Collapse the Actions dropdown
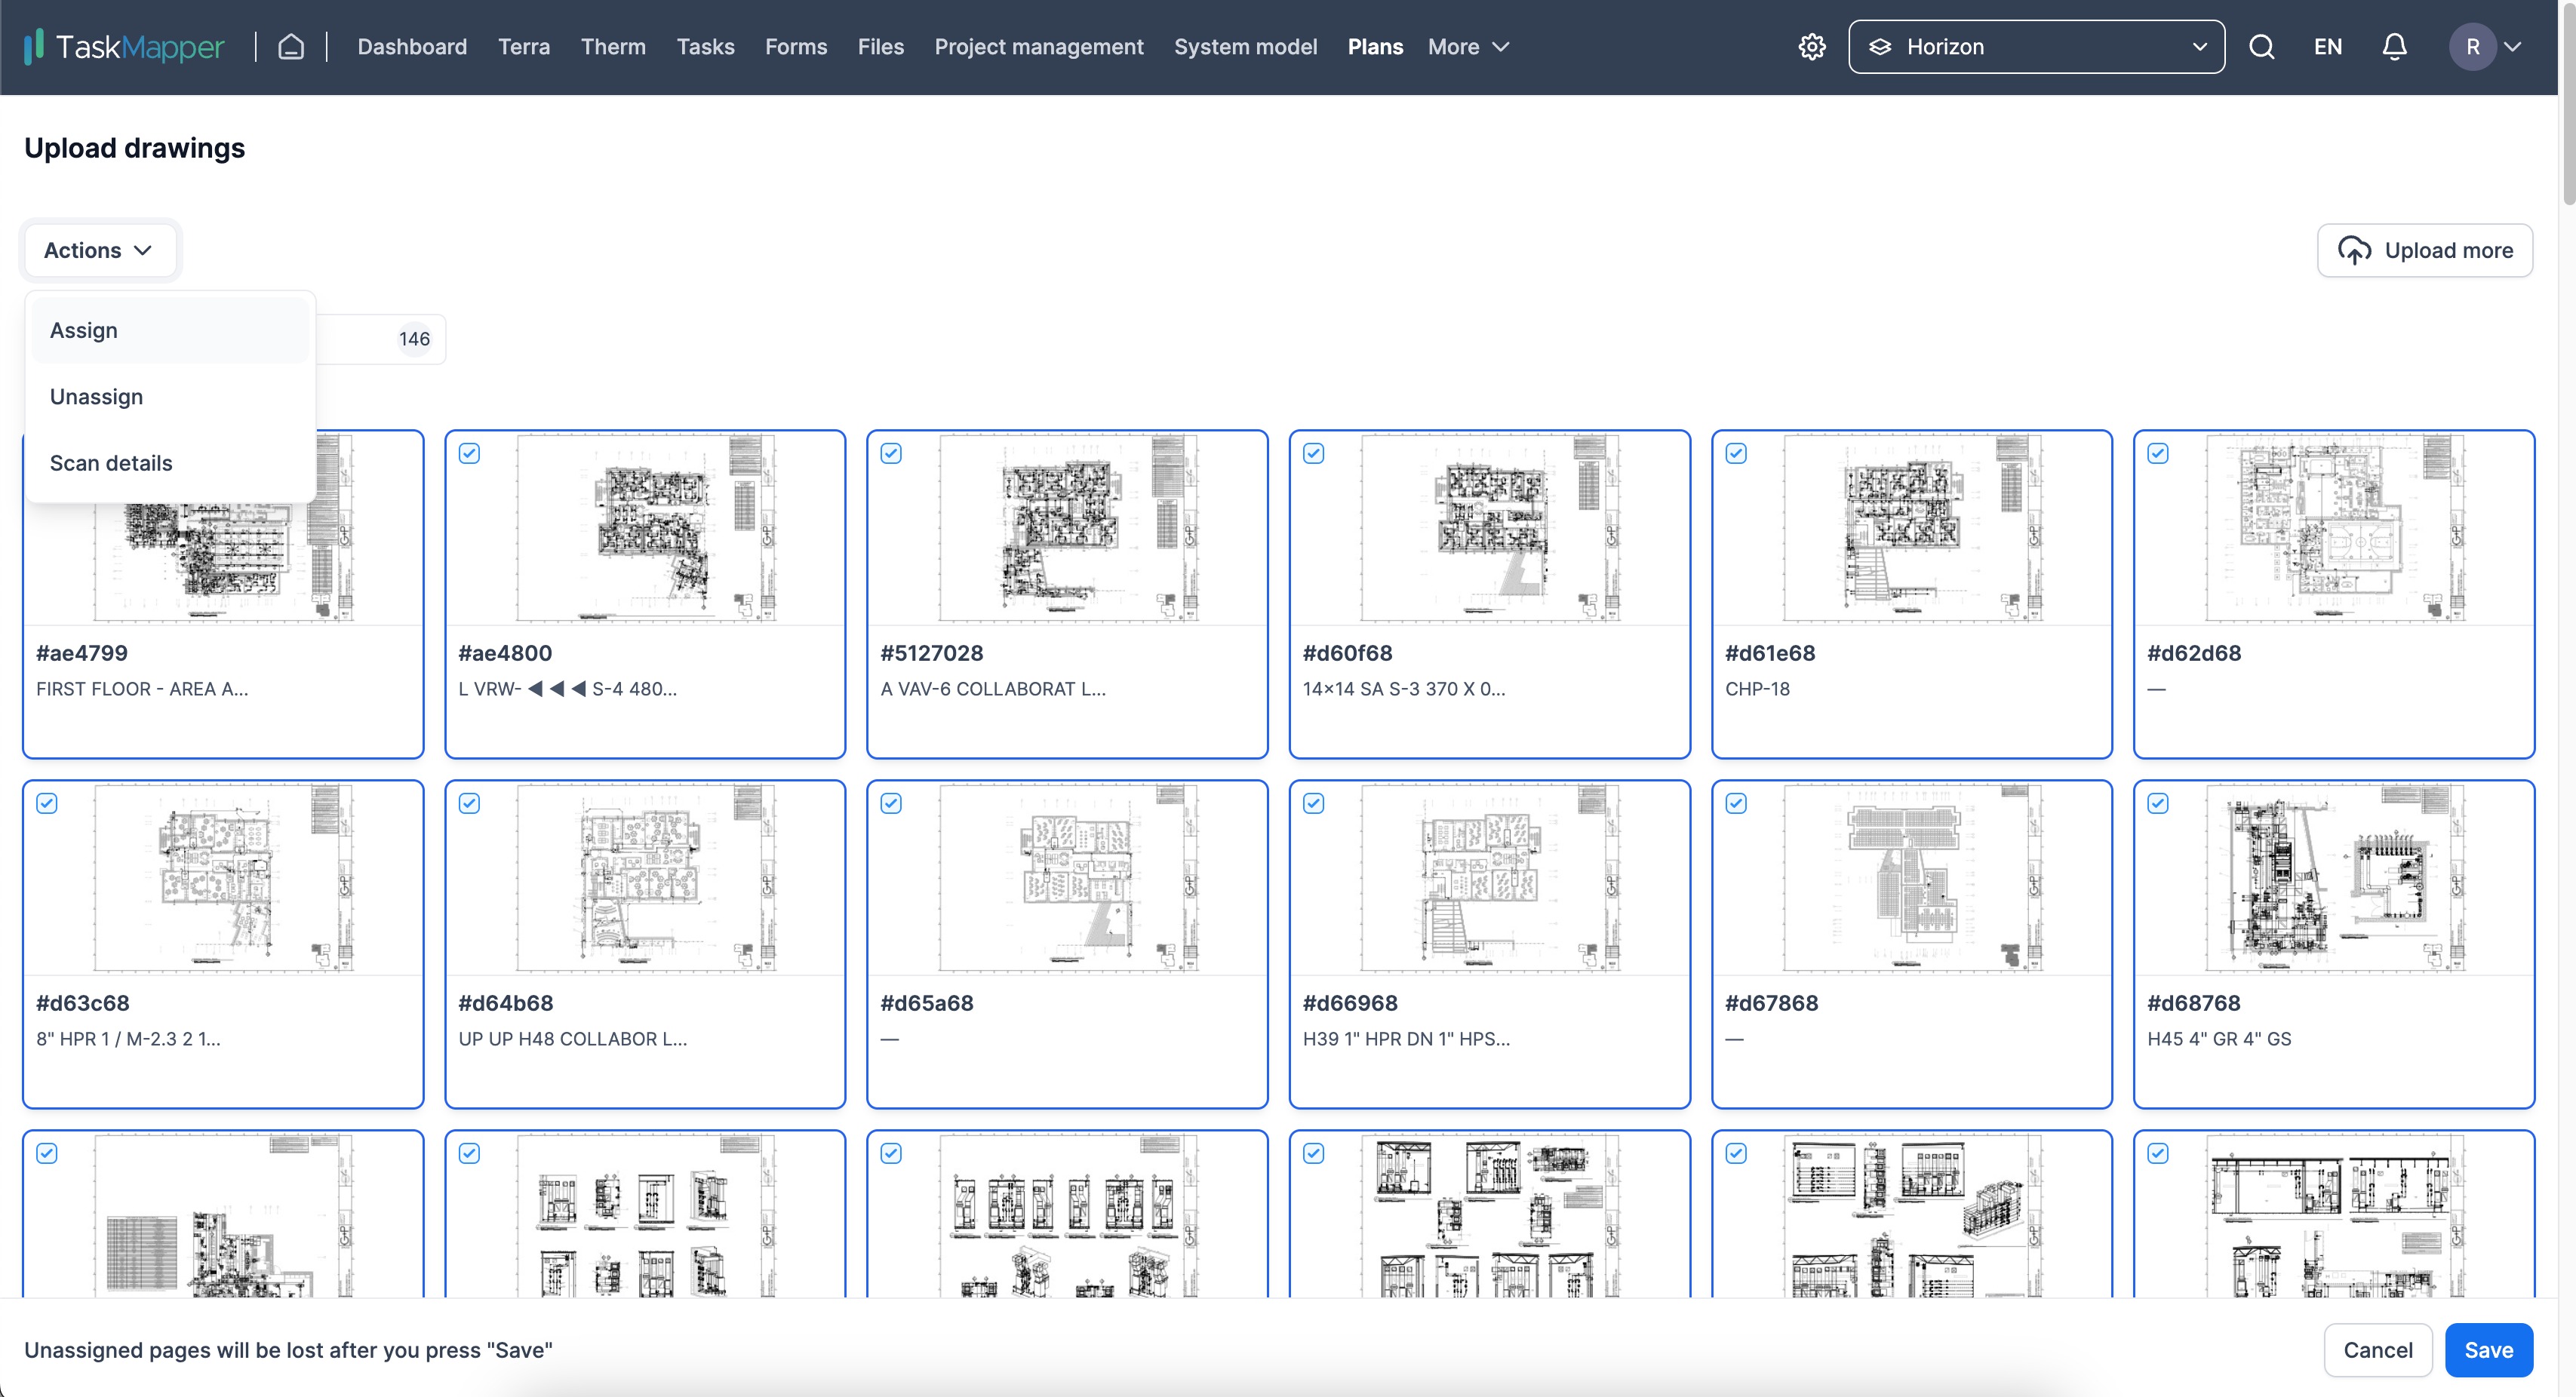The height and width of the screenshot is (1397, 2576). [99, 250]
